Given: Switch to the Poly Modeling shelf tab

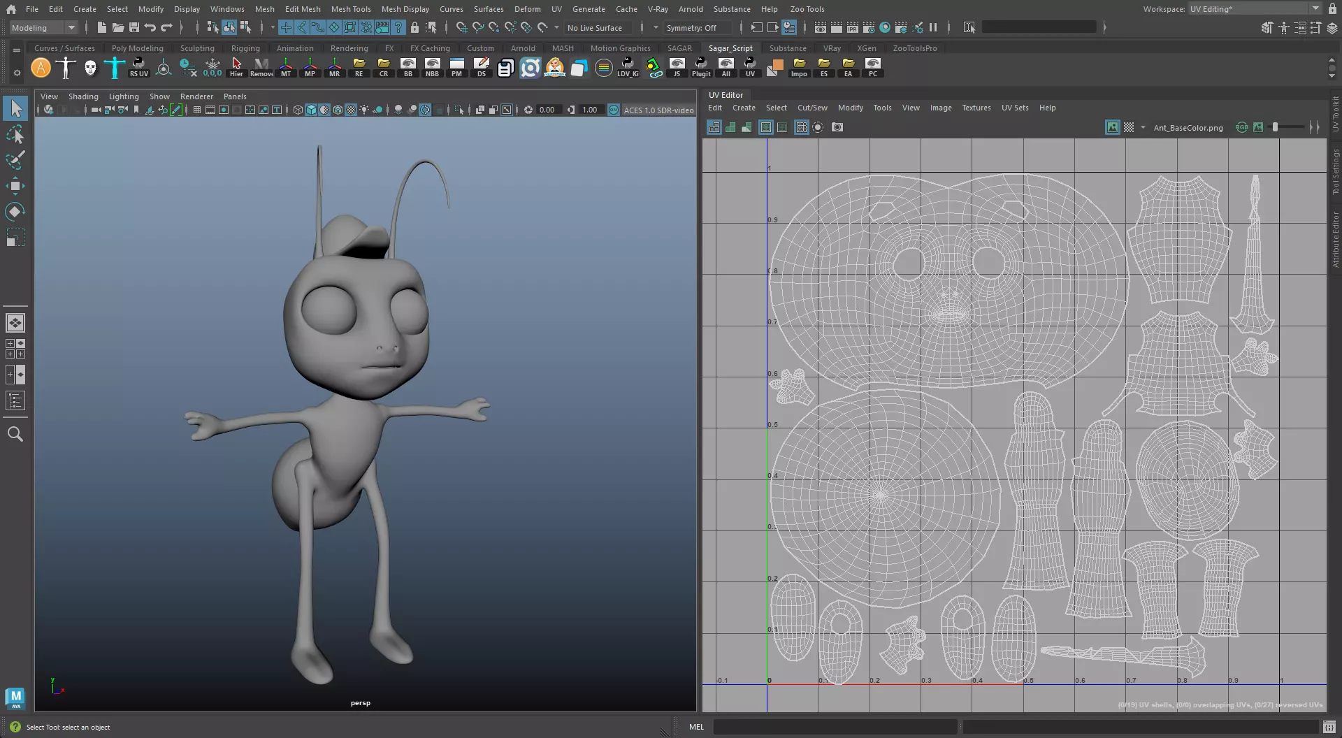Looking at the screenshot, I should tap(137, 48).
